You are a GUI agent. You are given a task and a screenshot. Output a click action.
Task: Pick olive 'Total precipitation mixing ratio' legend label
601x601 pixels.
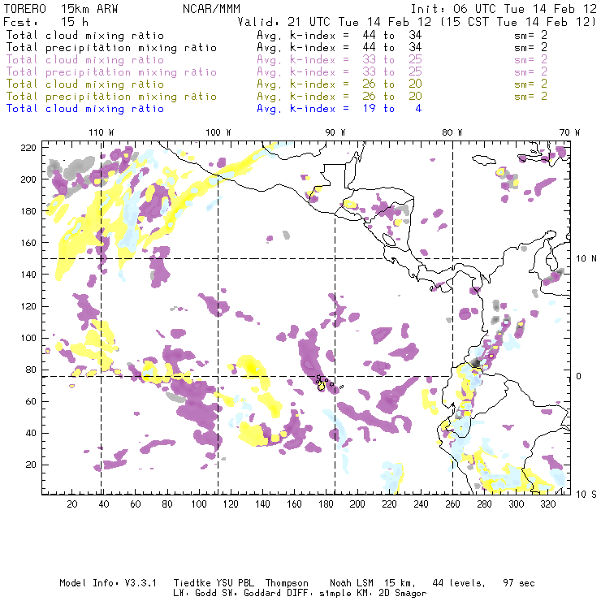[111, 96]
